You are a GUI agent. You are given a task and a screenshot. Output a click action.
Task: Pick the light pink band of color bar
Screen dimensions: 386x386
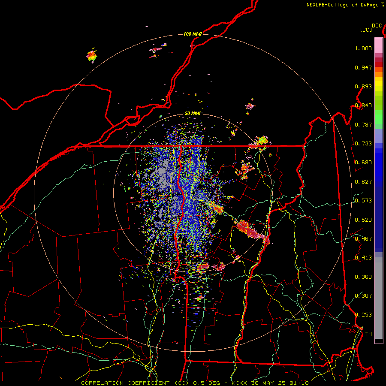[379, 45]
